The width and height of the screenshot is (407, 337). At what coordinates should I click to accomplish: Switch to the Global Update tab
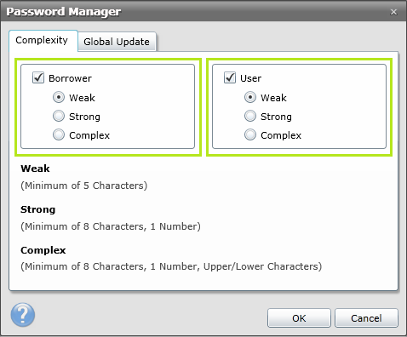(x=117, y=42)
